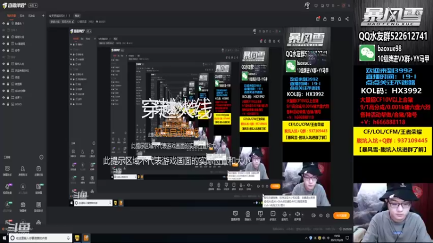This screenshot has height=243, width=433.
Task: Click the orange start-live button
Action: (342, 215)
